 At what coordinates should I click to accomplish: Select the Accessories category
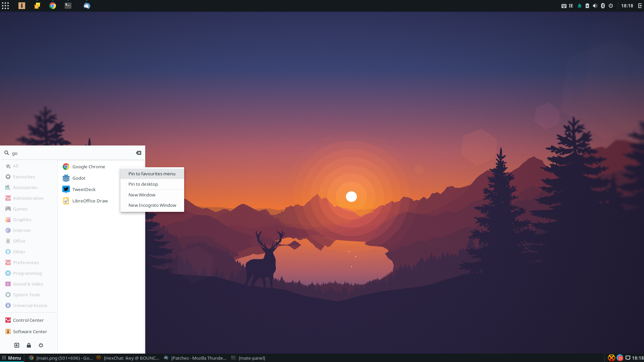pyautogui.click(x=29, y=187)
